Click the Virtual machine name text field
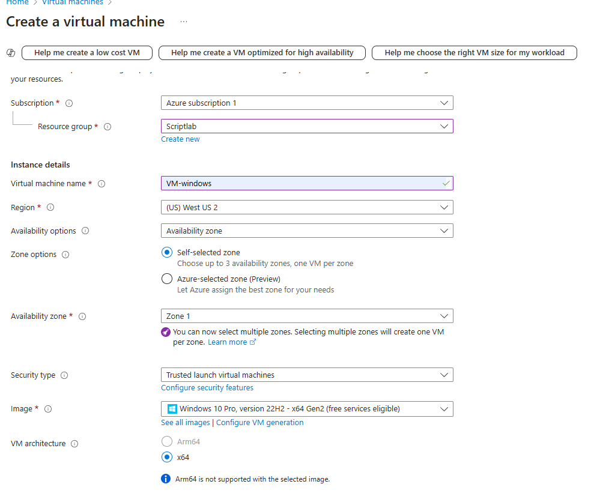The width and height of the screenshot is (597, 502). click(x=300, y=183)
